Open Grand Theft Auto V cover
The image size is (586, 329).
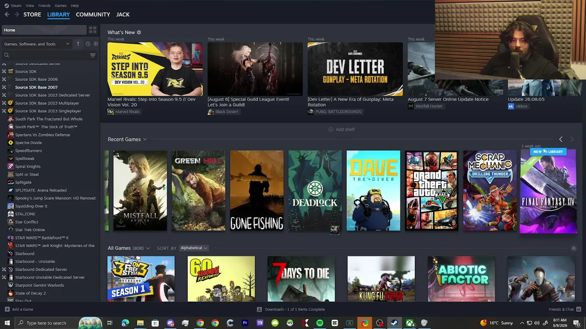432,191
